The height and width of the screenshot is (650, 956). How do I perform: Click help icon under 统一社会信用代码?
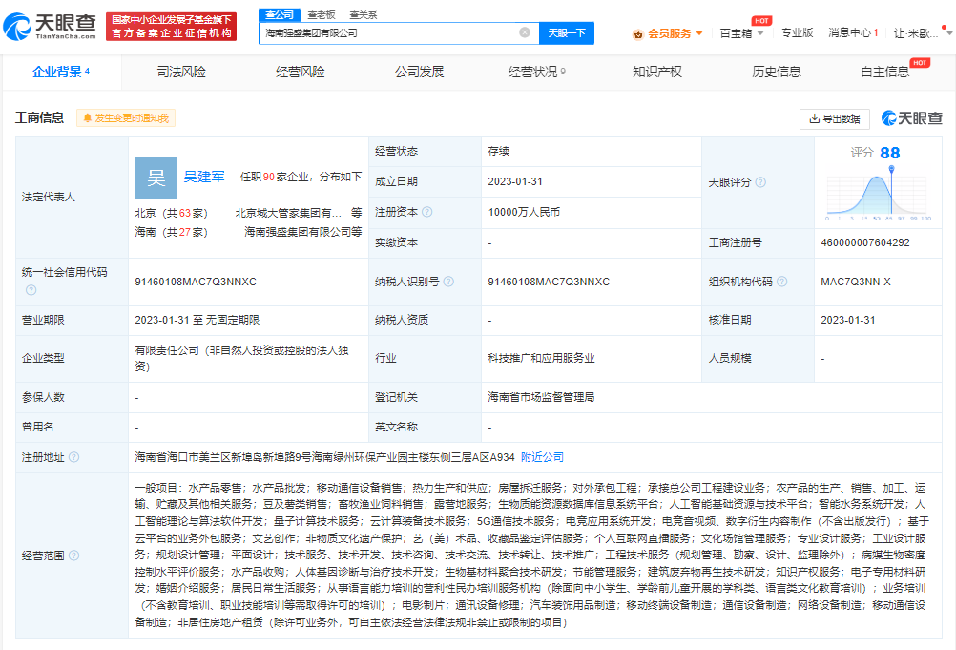click(x=31, y=290)
